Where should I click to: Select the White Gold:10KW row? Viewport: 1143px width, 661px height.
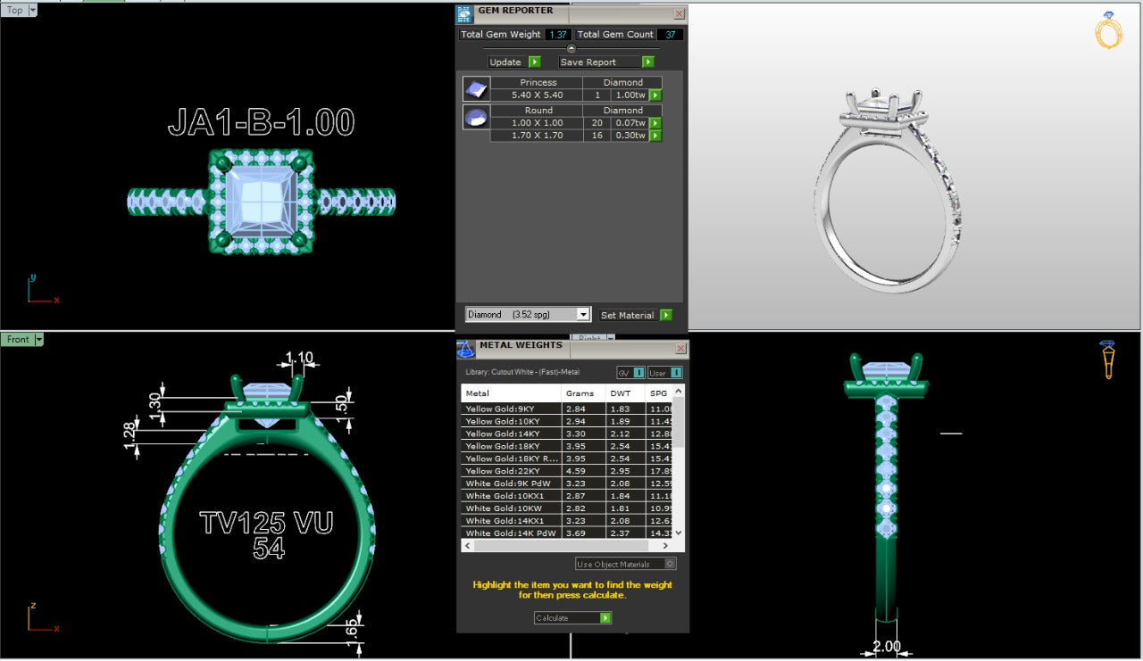pos(566,508)
